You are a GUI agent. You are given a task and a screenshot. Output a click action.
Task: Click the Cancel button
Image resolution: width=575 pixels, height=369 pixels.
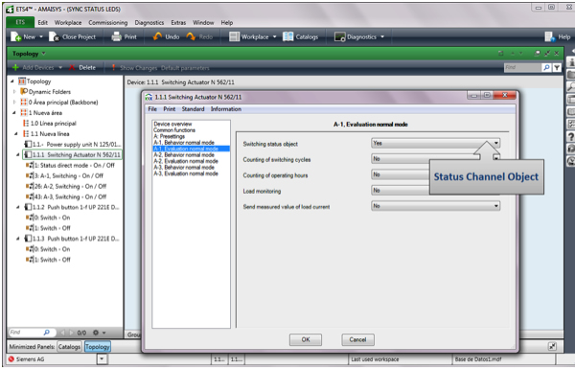pyautogui.click(x=357, y=339)
